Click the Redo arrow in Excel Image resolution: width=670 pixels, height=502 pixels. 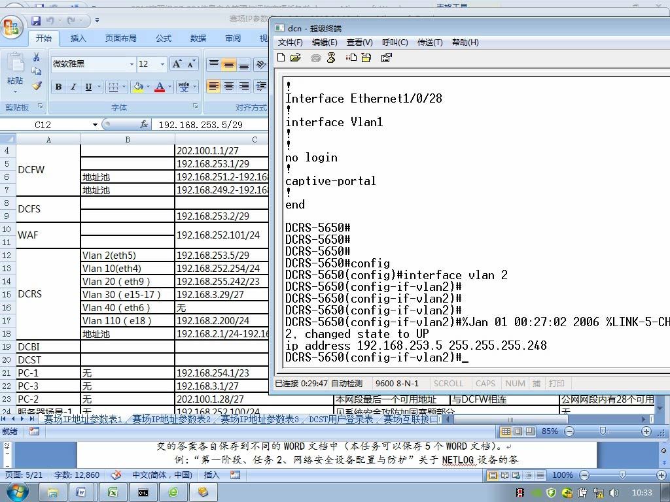click(x=71, y=20)
